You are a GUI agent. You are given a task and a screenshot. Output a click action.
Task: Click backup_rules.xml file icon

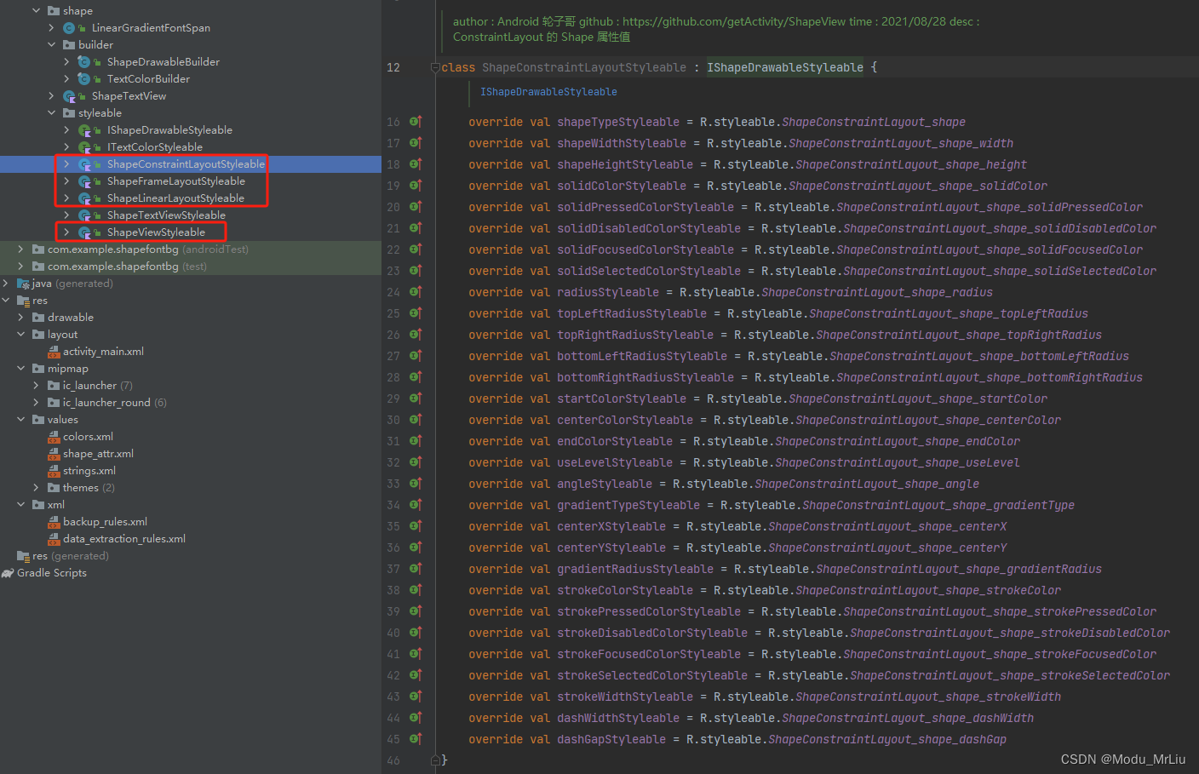click(x=54, y=522)
